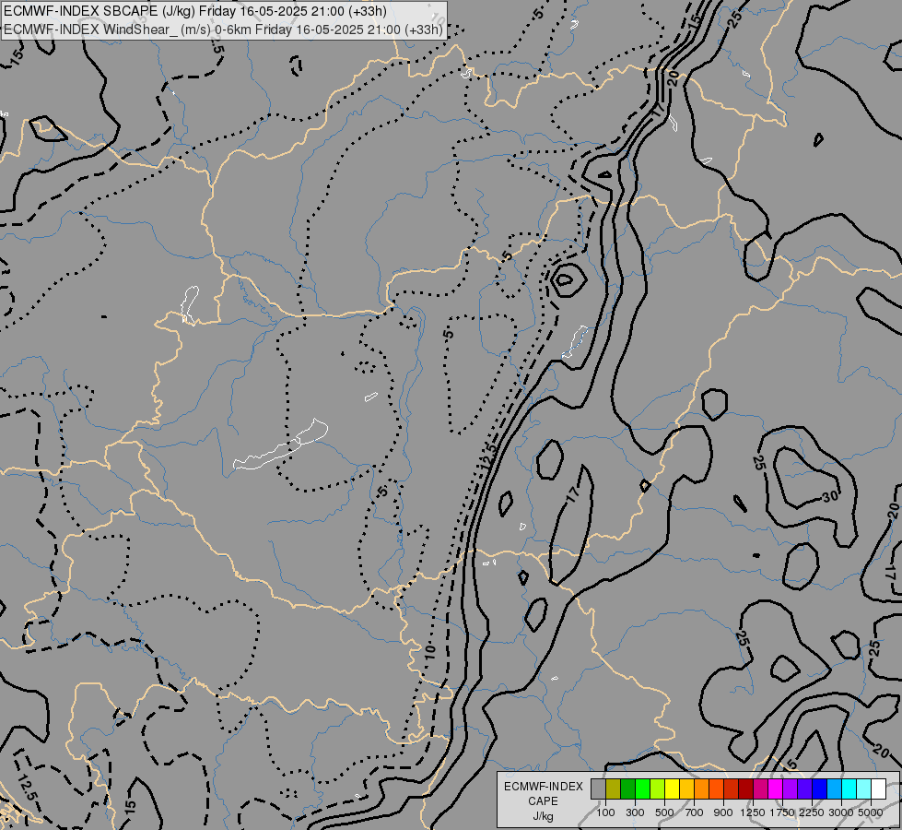Click the 300 legend tick label
Image resolution: width=902 pixels, height=830 pixels.
[x=635, y=812]
